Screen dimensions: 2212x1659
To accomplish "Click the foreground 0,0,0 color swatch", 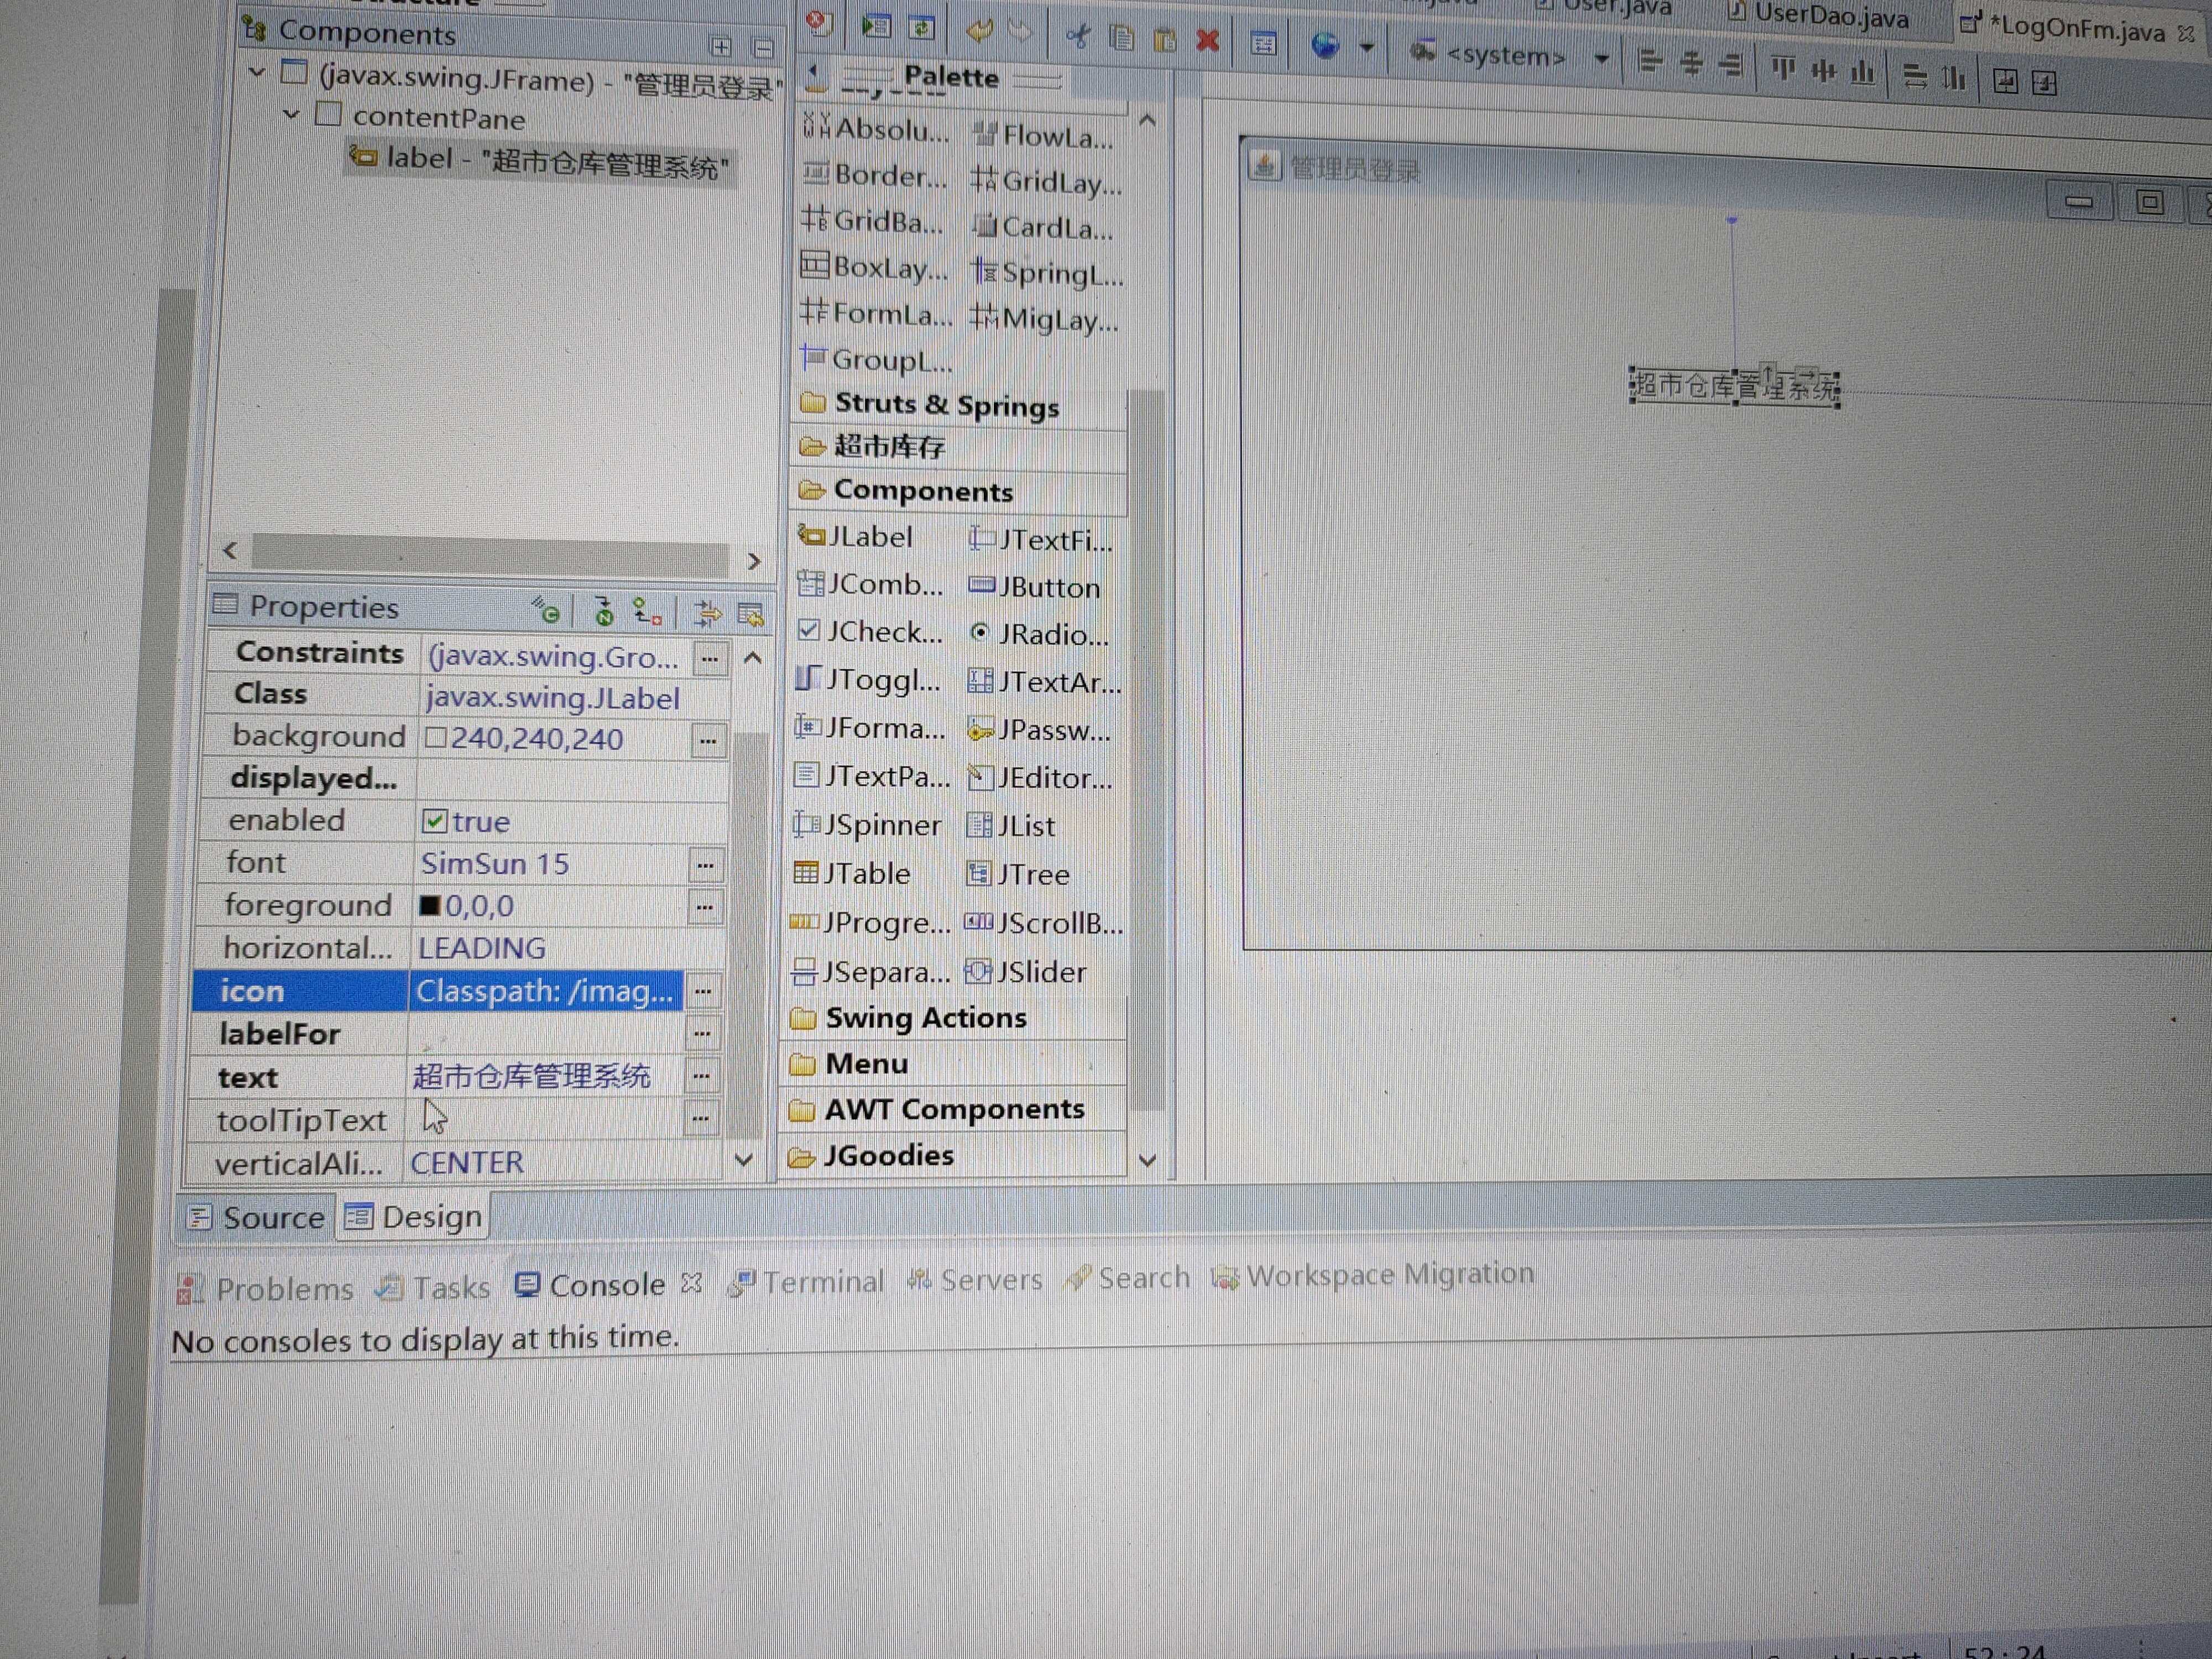I will tap(430, 905).
